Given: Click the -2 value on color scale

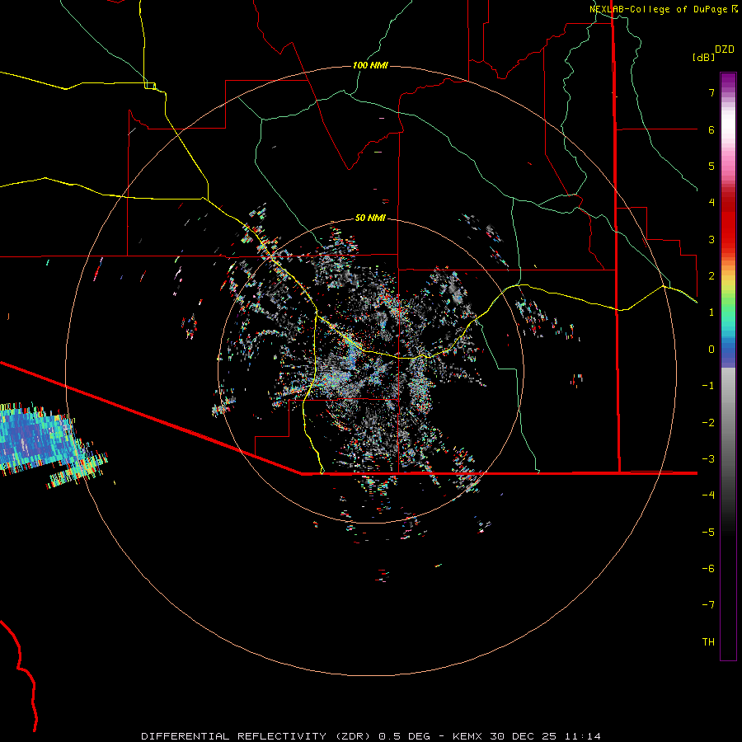Looking at the screenshot, I should 708,423.
